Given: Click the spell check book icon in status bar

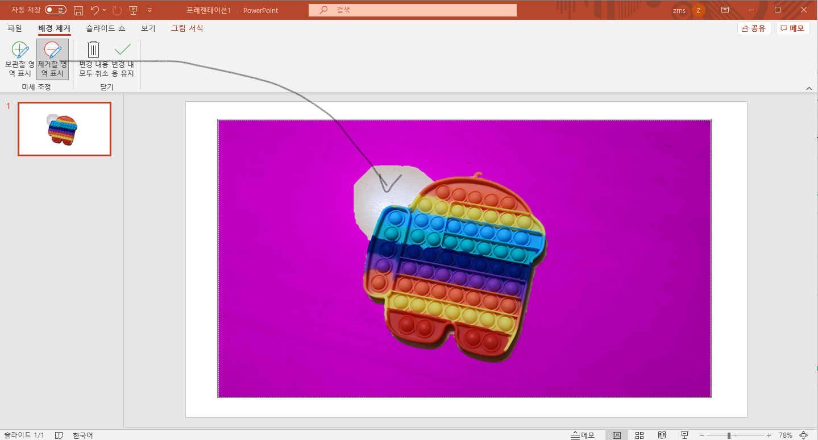Looking at the screenshot, I should (59, 435).
